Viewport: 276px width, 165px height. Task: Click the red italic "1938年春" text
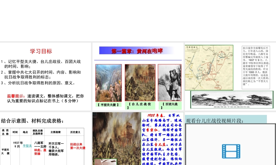point(155,116)
